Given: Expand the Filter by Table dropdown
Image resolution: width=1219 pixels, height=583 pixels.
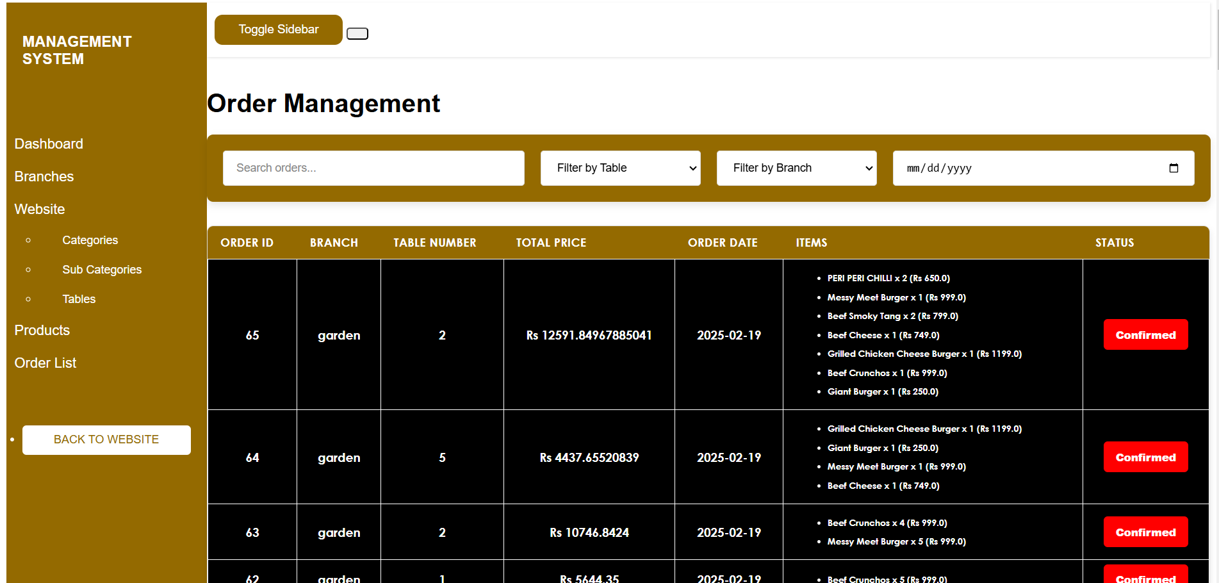Looking at the screenshot, I should point(619,168).
